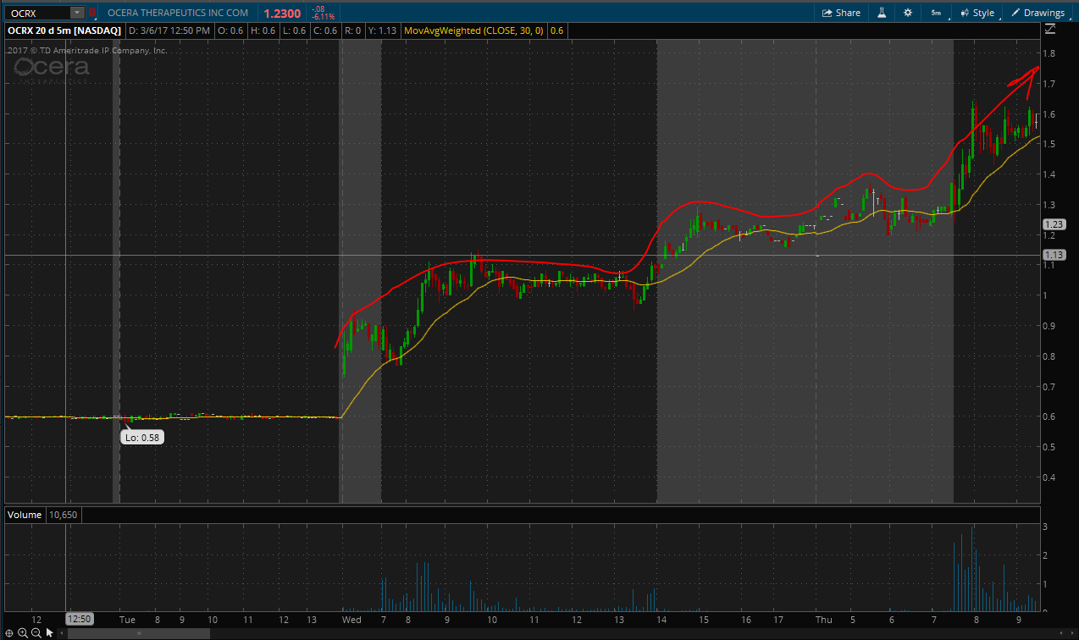The image size is (1079, 640).
Task: Click the Share button
Action: point(840,13)
